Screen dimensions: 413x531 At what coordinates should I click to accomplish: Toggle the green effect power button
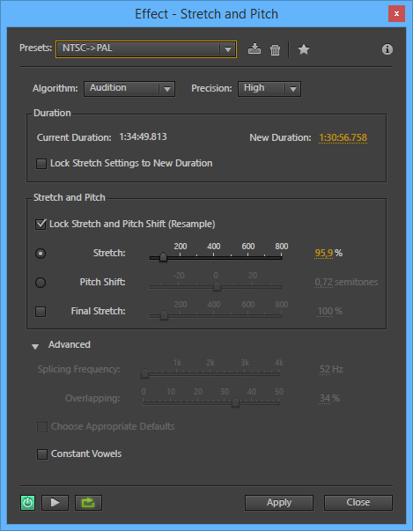[28, 503]
